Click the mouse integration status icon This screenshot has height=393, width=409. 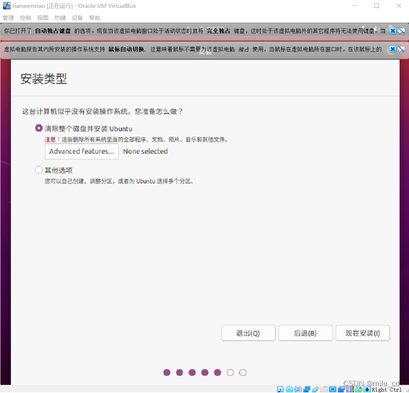(x=359, y=389)
